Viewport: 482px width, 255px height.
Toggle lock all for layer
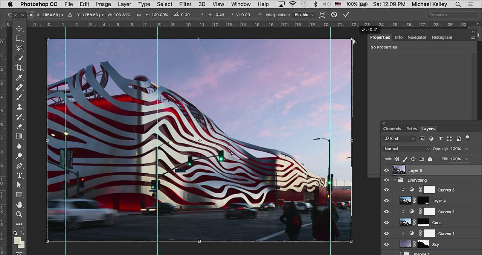coord(430,159)
